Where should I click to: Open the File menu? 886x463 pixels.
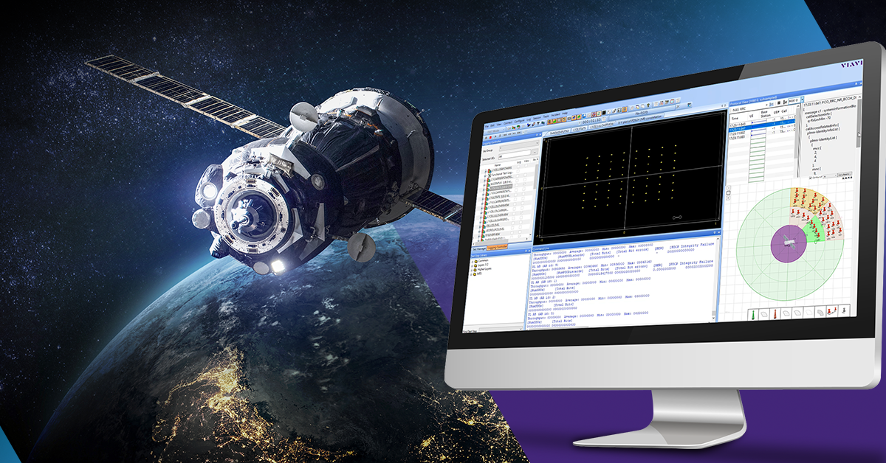[487, 125]
